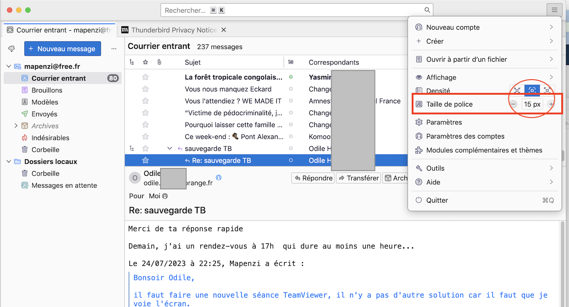Image resolution: width=569 pixels, height=307 pixels.
Task: Star the 'La forêt tropicale congolaise' message
Action: point(145,77)
